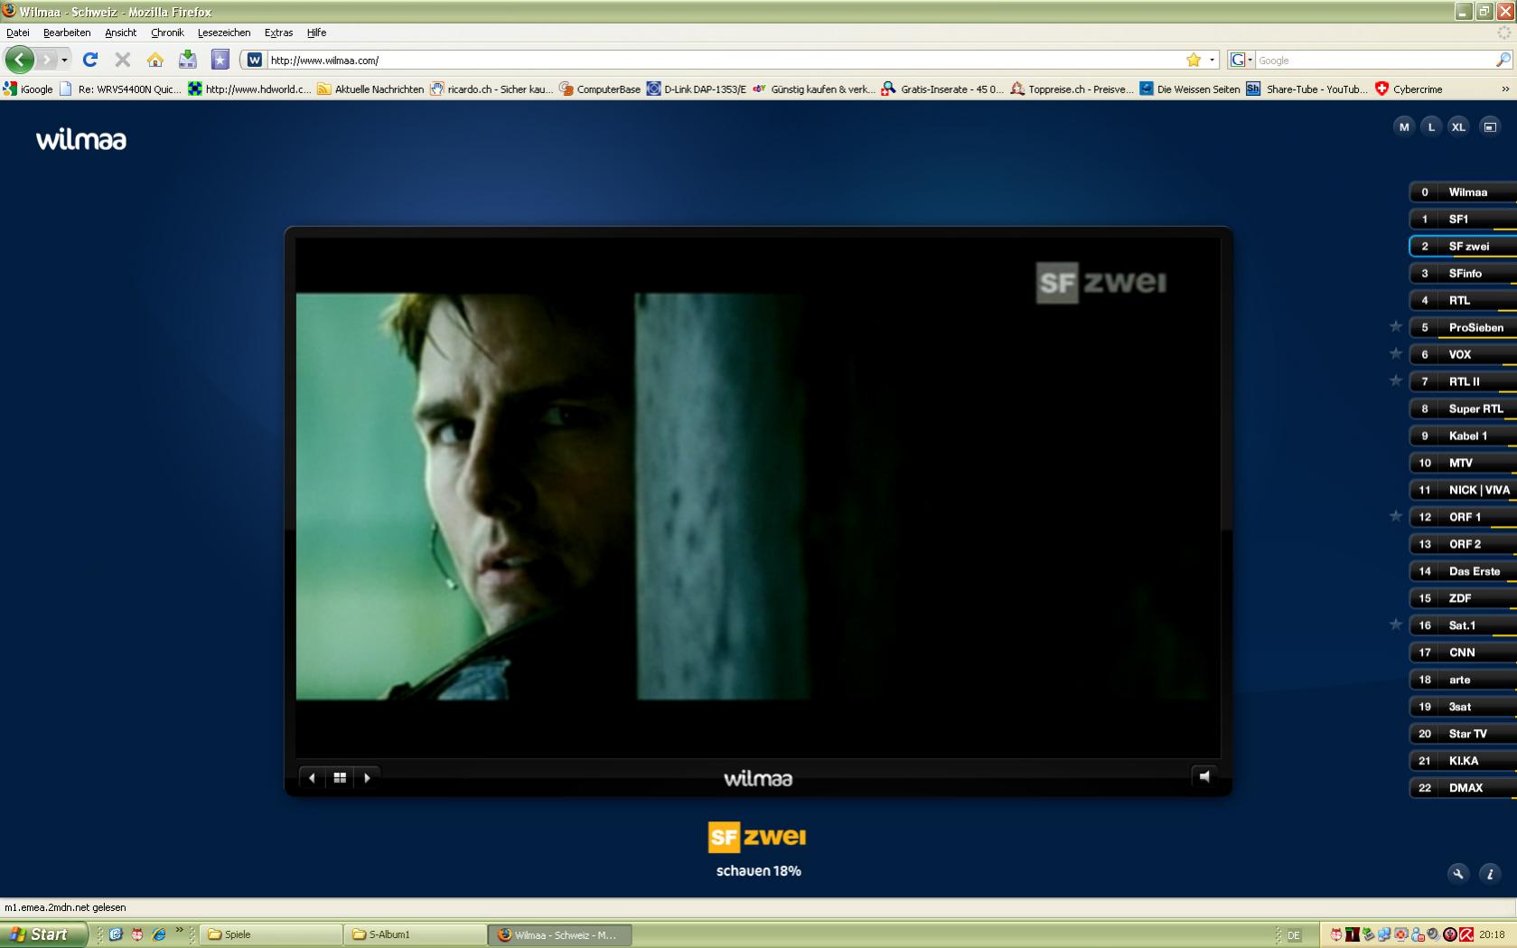The height and width of the screenshot is (948, 1517).
Task: Open the ComputerBase bookmark
Action: [600, 89]
